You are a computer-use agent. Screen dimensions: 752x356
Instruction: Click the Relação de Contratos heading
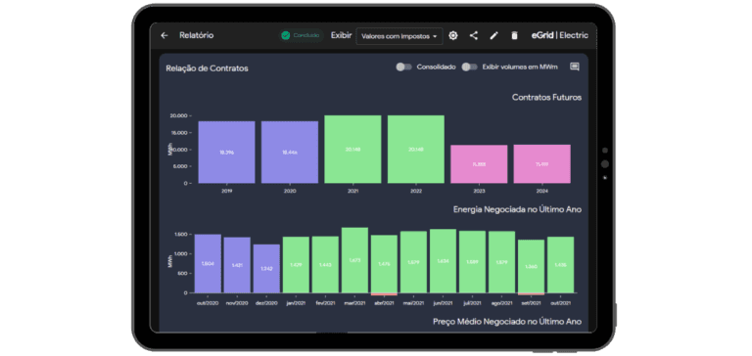208,68
